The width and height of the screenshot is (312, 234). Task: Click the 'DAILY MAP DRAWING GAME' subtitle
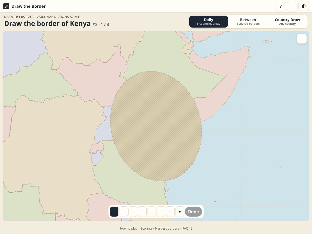tap(58, 17)
